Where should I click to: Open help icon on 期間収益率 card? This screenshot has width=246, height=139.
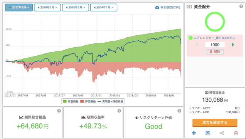click(119, 111)
